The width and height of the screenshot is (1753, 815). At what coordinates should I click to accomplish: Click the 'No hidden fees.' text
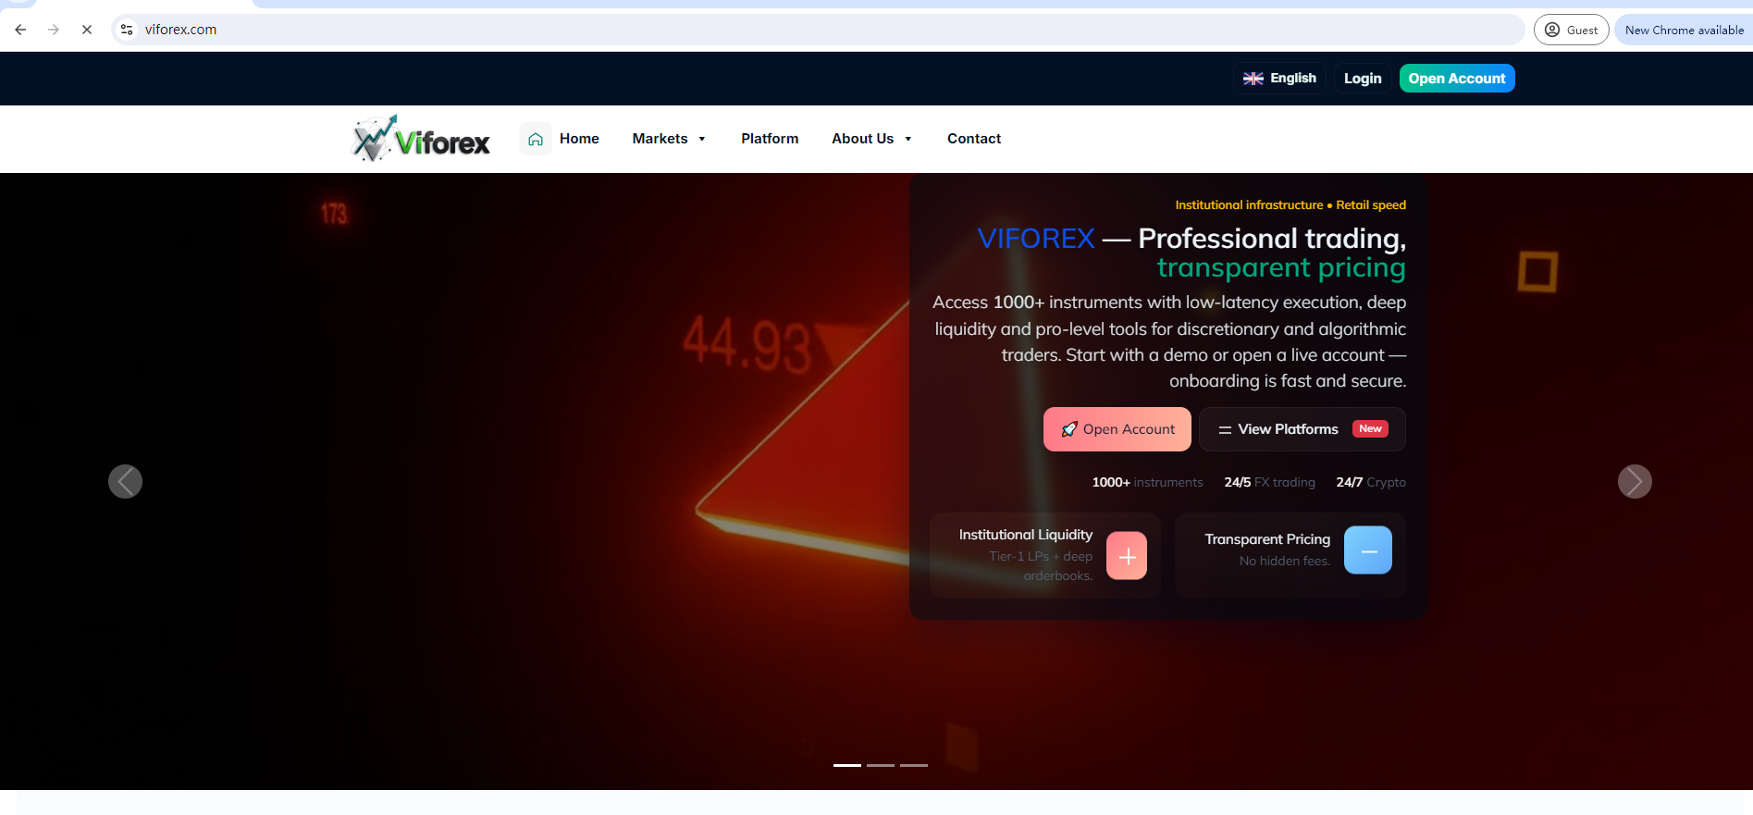point(1285,562)
